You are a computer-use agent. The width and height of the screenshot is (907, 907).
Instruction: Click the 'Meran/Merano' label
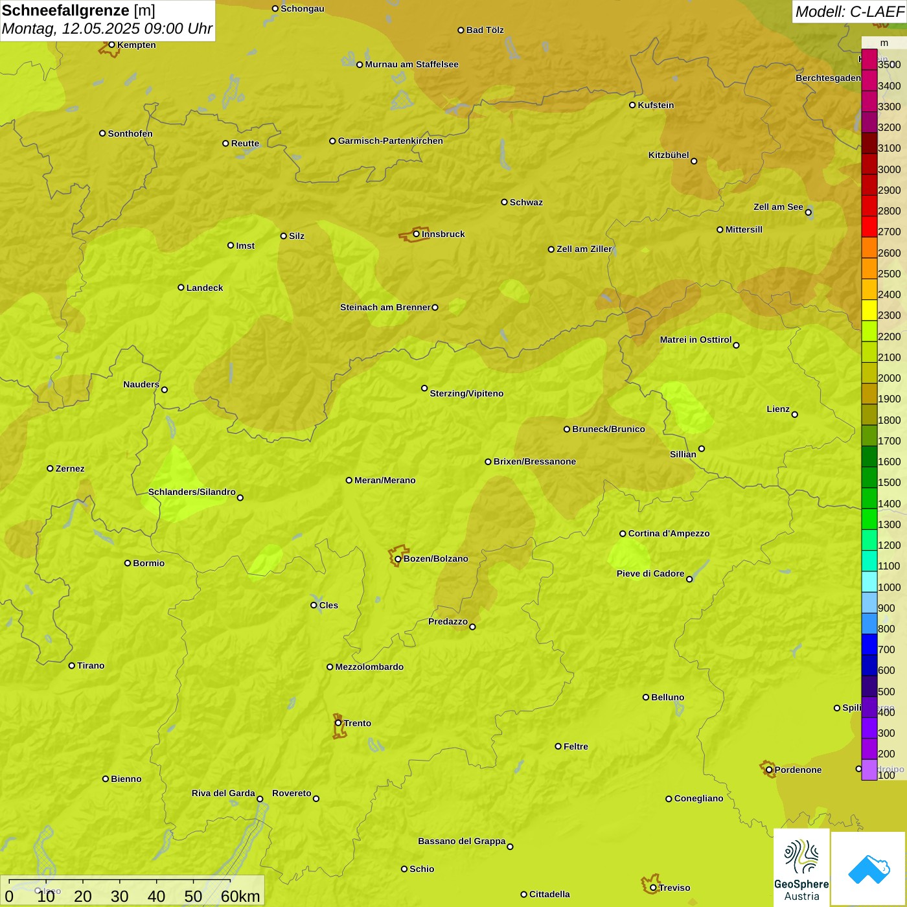point(385,480)
